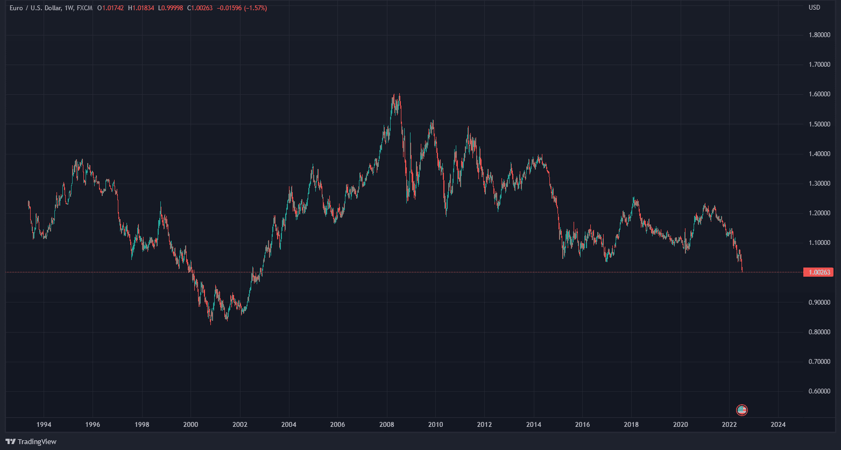
Task: Click the high value H1.01834
Action: pyautogui.click(x=142, y=8)
